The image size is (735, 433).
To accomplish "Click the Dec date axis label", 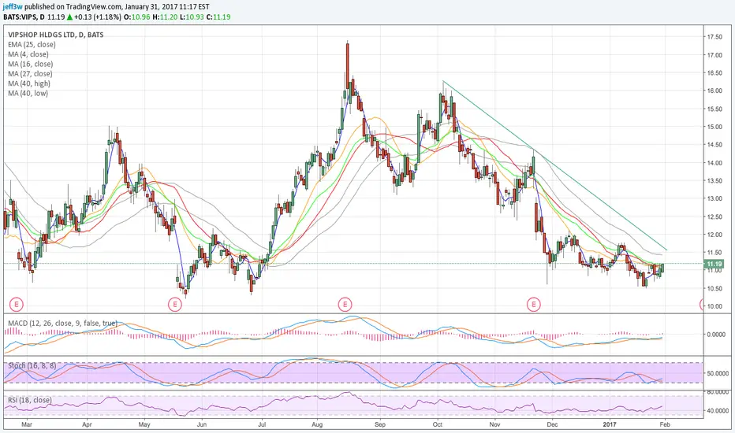I will [x=553, y=424].
